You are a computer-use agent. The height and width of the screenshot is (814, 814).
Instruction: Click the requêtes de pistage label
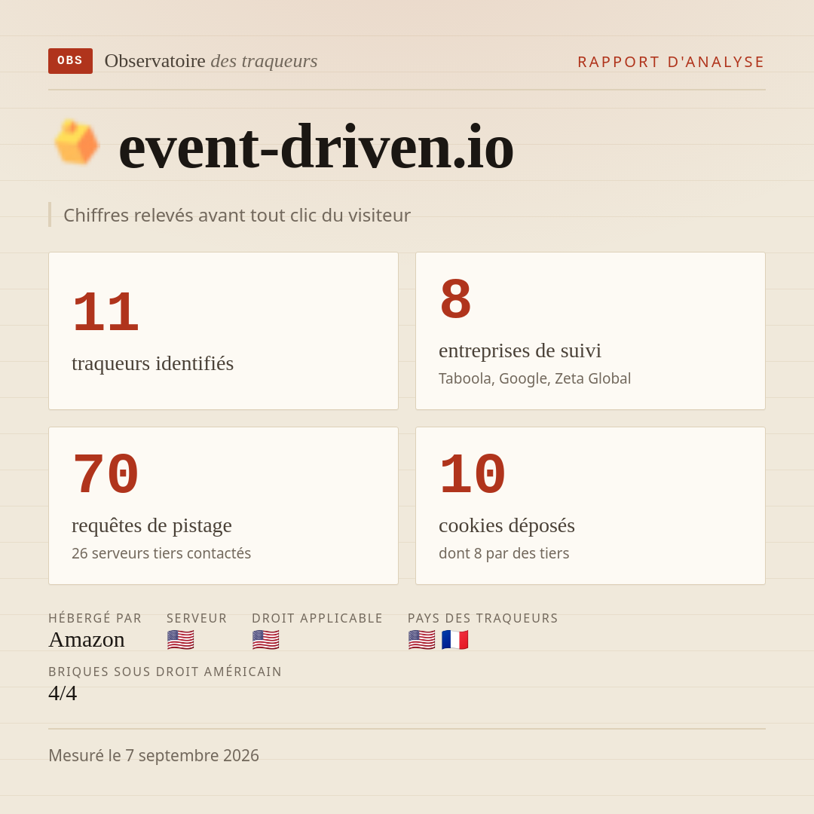(151, 525)
